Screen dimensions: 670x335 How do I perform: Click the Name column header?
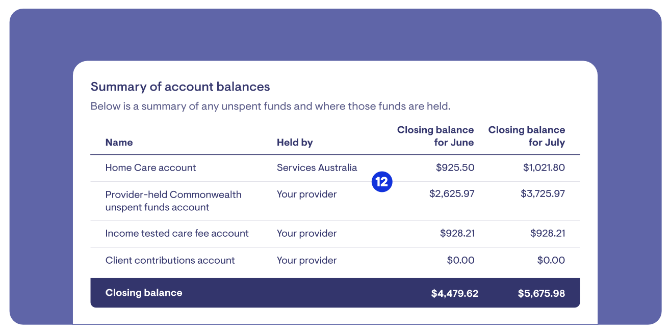[x=119, y=143]
